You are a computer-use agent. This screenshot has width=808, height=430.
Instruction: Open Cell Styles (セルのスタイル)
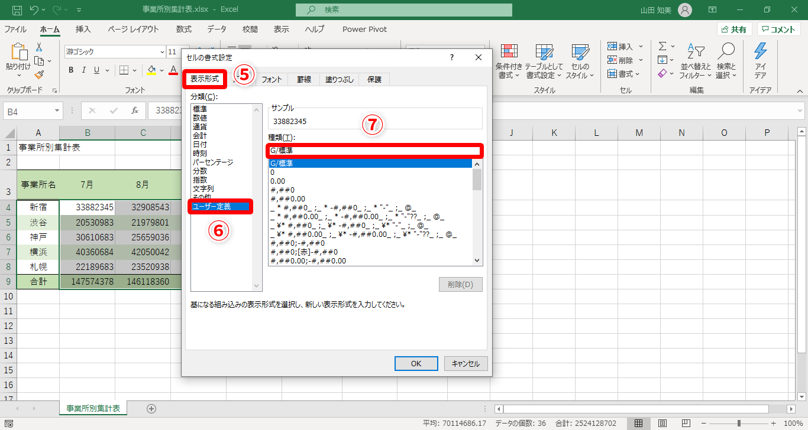[580, 61]
